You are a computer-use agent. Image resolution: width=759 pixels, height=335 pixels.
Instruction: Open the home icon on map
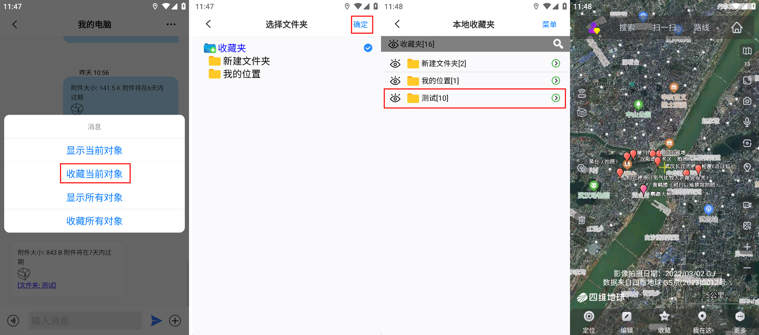[737, 28]
